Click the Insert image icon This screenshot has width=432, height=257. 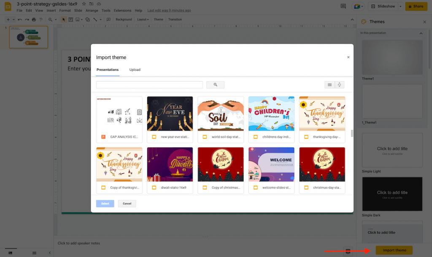(x=77, y=19)
